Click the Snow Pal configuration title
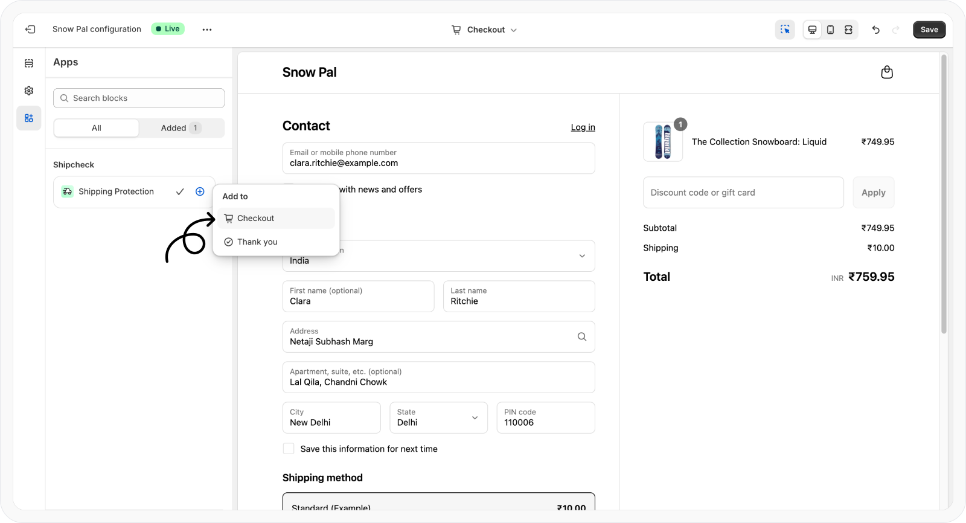Viewport: 966px width, 523px height. point(97,29)
